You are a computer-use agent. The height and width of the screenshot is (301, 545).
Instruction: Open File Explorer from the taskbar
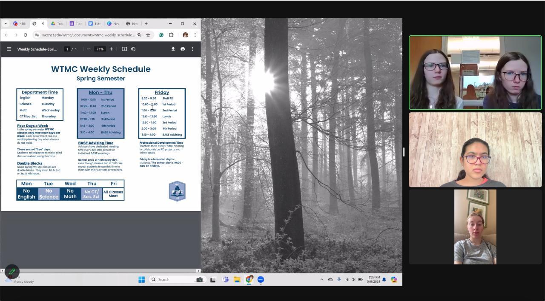[x=237, y=279]
